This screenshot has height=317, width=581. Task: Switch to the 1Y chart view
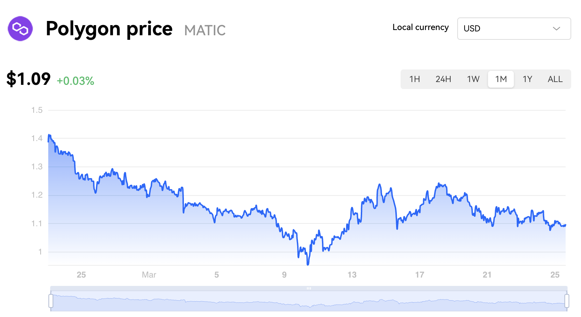527,79
